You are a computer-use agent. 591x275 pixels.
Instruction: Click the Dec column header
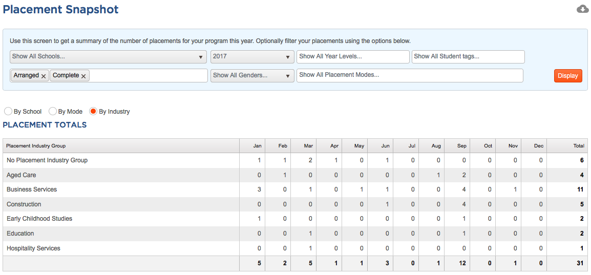(534, 146)
